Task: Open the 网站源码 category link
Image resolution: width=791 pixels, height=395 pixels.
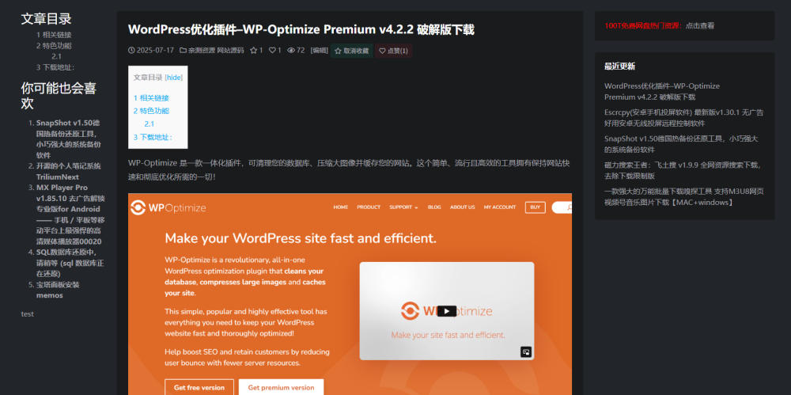Action: pyautogui.click(x=230, y=51)
